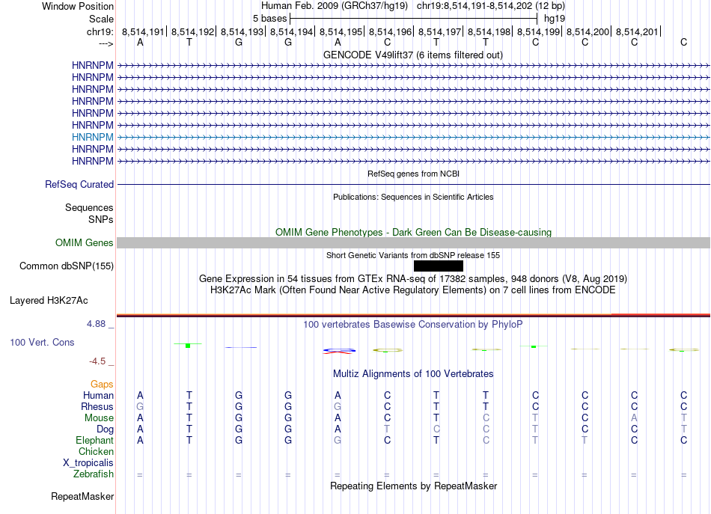This screenshot has height=514, width=711.
Task: Click the Layered H3K27Ac track label
Action: point(49,301)
